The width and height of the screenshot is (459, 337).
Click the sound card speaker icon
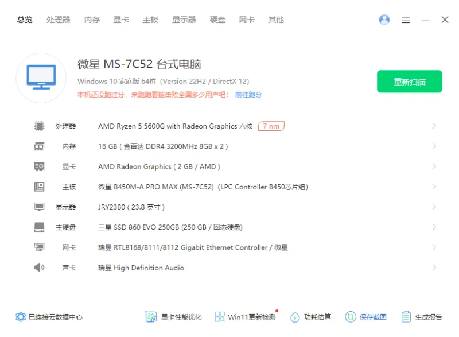pyautogui.click(x=39, y=268)
